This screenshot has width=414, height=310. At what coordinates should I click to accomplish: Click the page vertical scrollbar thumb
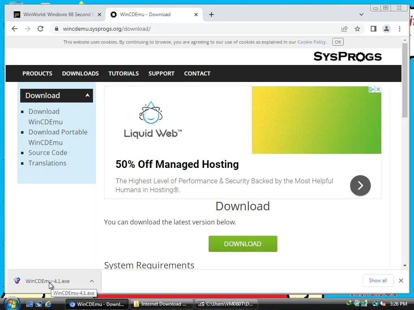click(x=405, y=80)
